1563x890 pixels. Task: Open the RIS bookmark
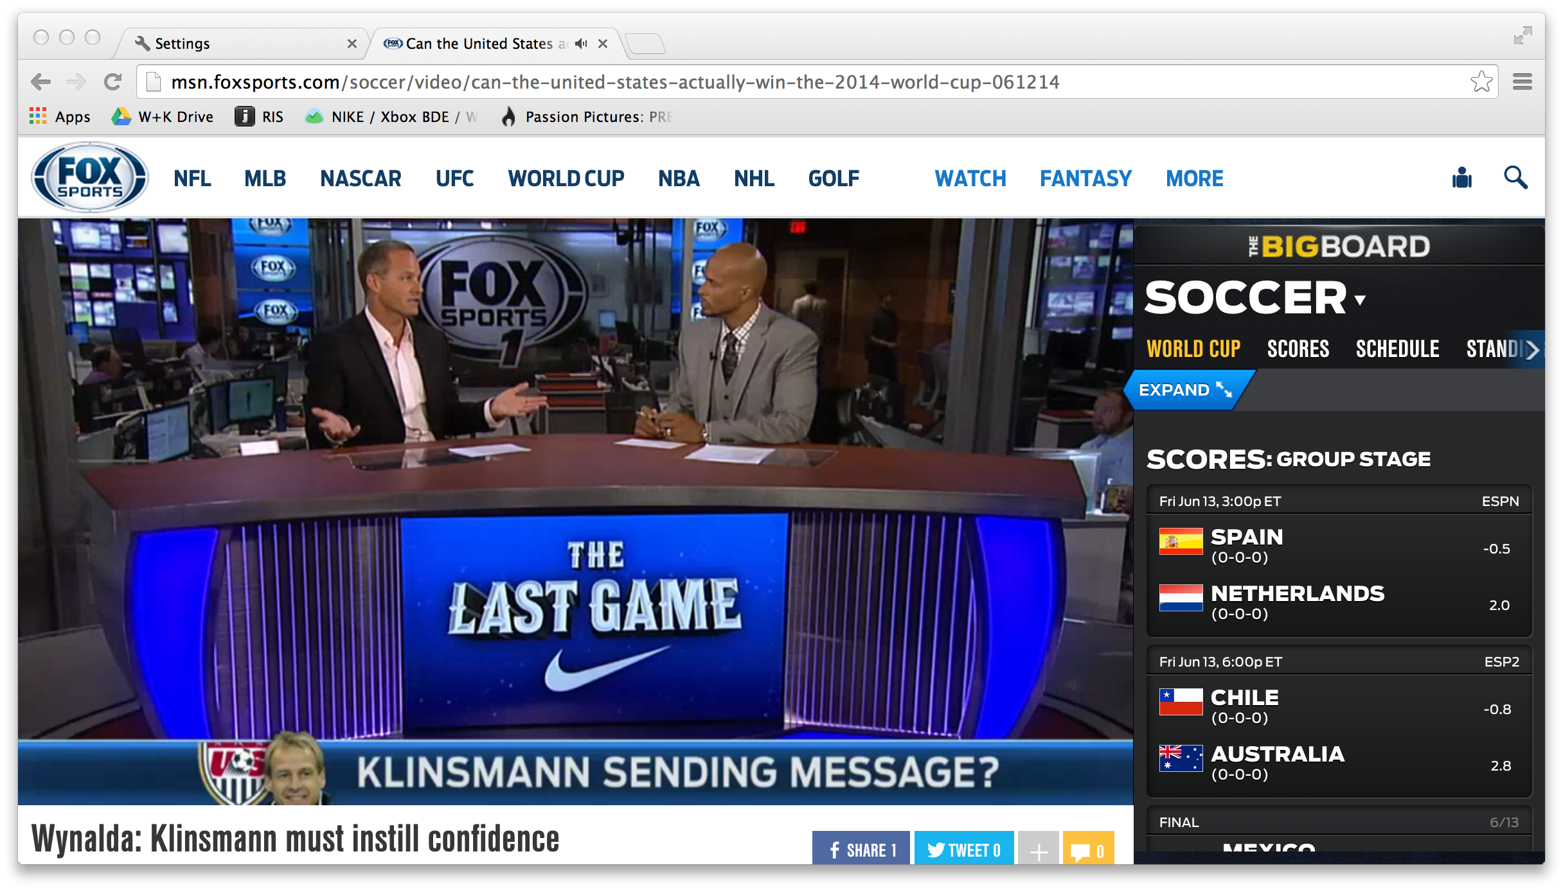pos(260,117)
